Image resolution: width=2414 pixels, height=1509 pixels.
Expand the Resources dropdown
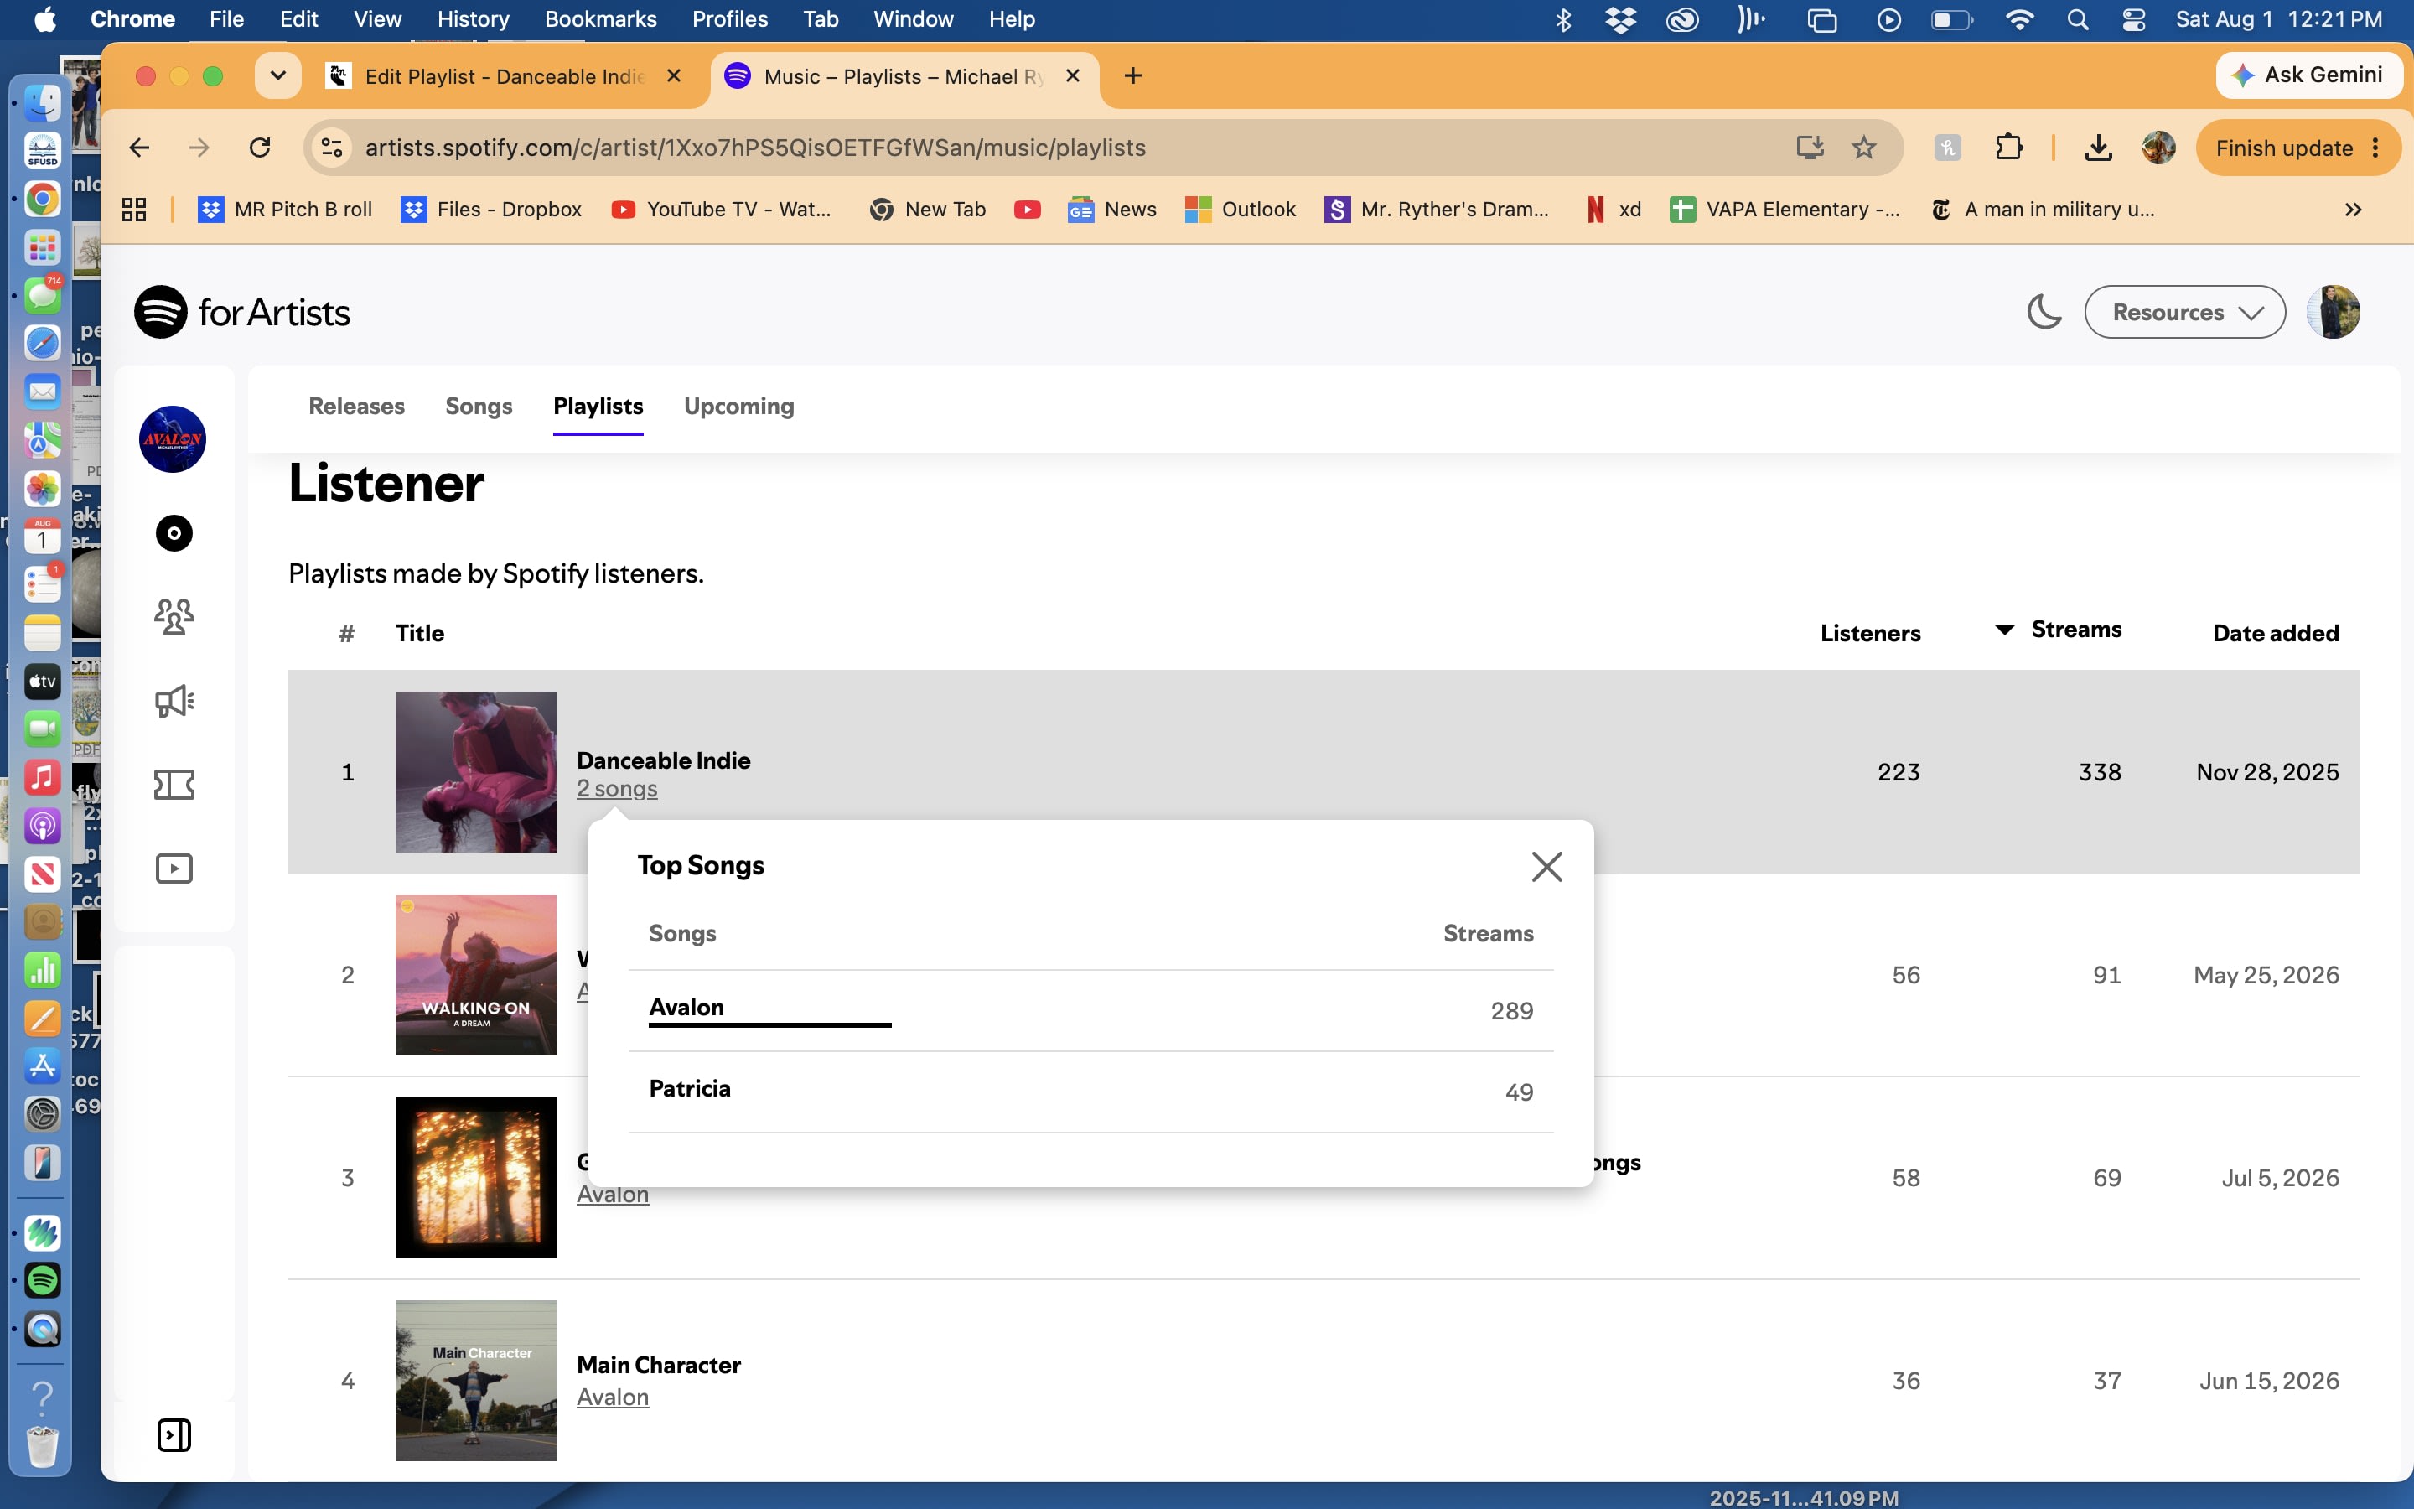pyautogui.click(x=2184, y=313)
